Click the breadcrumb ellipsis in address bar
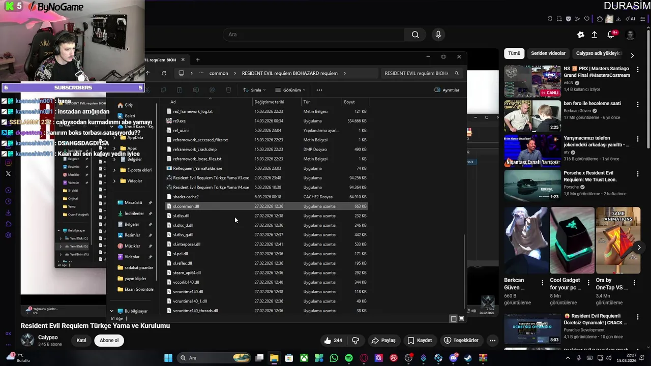Image resolution: width=651 pixels, height=366 pixels. 201,73
